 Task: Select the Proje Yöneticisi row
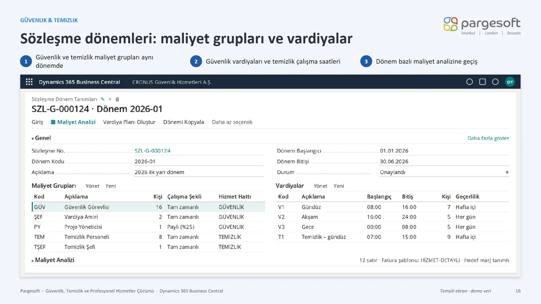tap(148, 227)
